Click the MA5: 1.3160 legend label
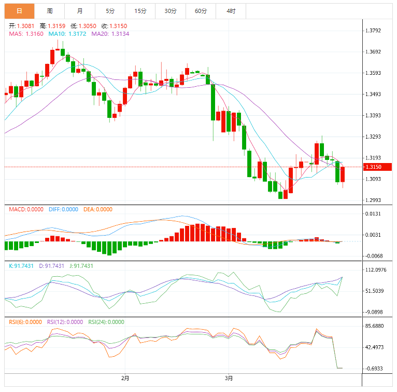This screenshot has width=397, height=392. click(x=26, y=34)
